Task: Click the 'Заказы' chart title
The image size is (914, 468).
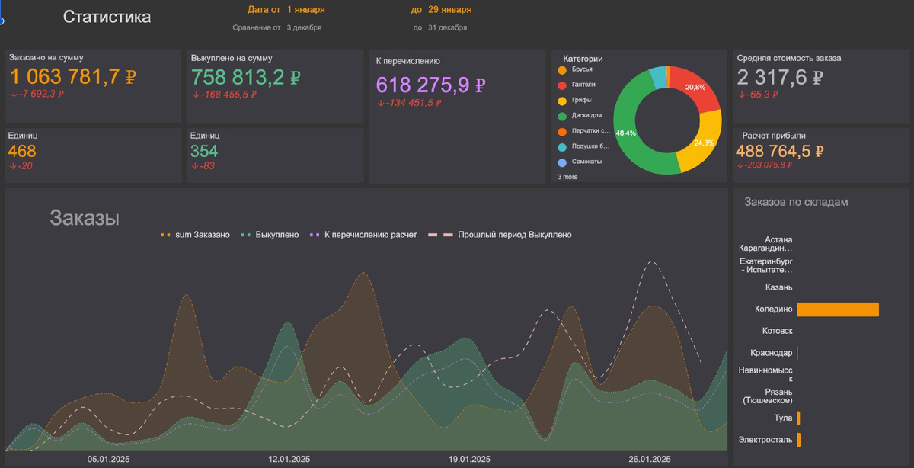Action: pyautogui.click(x=85, y=218)
